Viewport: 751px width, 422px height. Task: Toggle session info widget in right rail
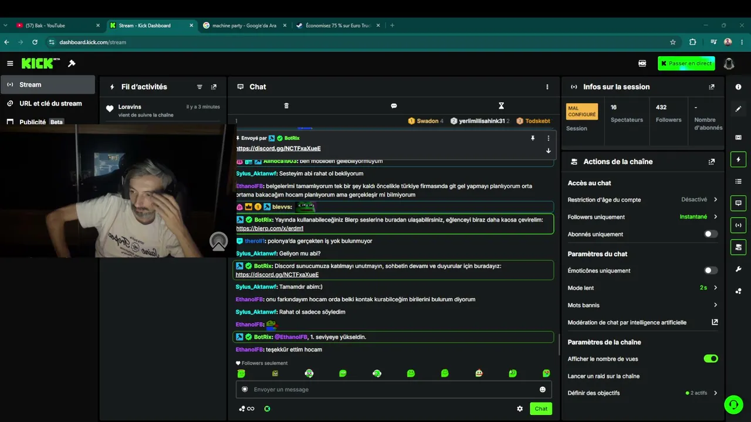click(x=738, y=225)
